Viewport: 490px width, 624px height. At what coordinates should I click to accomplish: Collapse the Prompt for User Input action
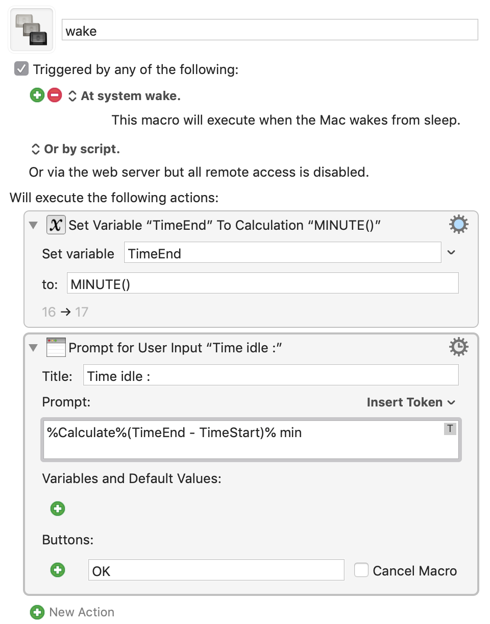(x=34, y=348)
